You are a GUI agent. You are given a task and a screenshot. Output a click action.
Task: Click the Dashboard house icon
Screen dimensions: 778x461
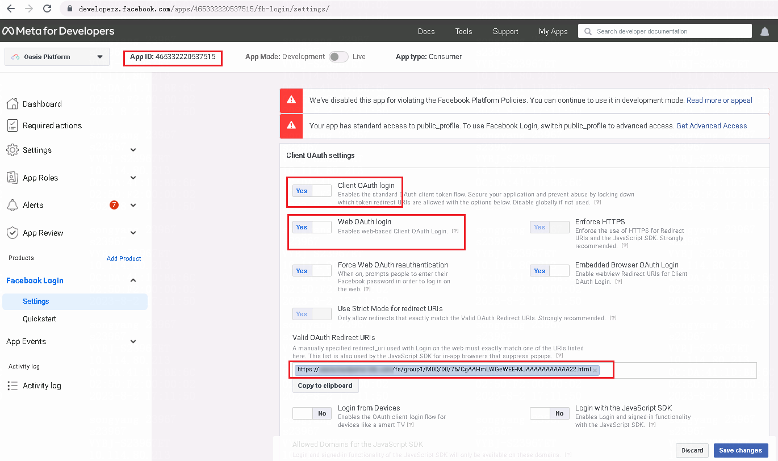(x=12, y=103)
